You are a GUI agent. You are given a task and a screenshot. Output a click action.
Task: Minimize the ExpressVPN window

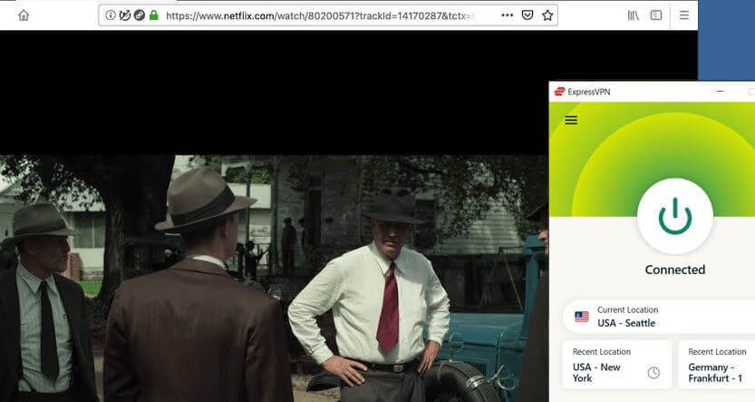pyautogui.click(x=721, y=91)
